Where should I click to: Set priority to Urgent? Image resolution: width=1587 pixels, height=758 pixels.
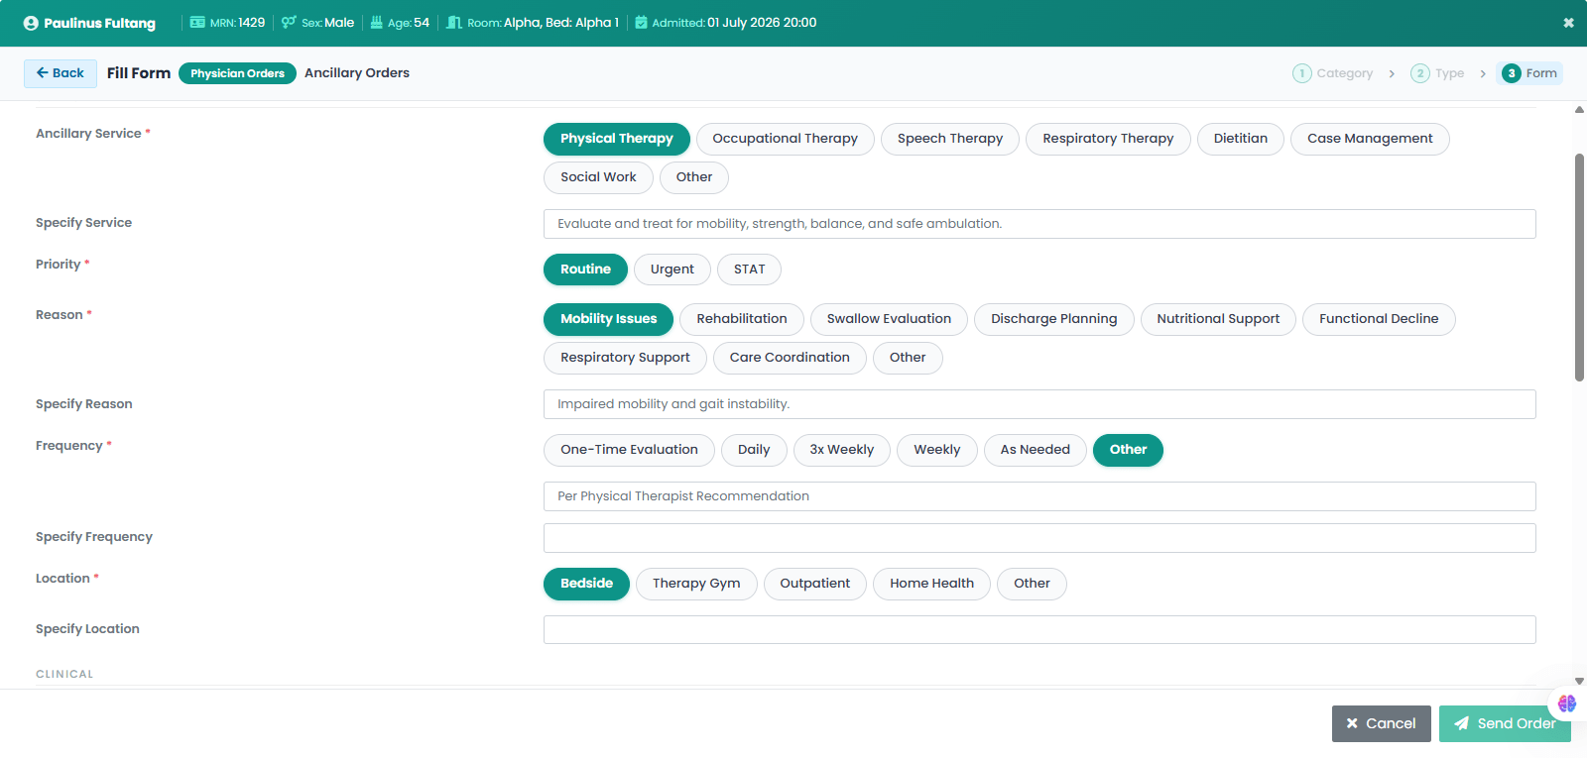(672, 270)
